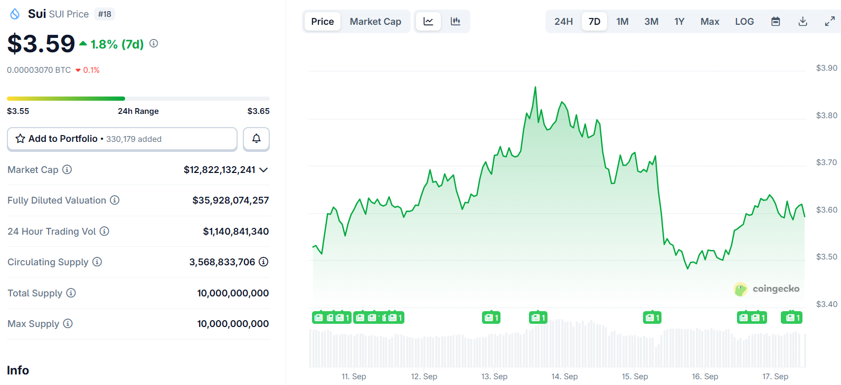Click info icon after 3,568,833,706 supply value

click(x=263, y=262)
